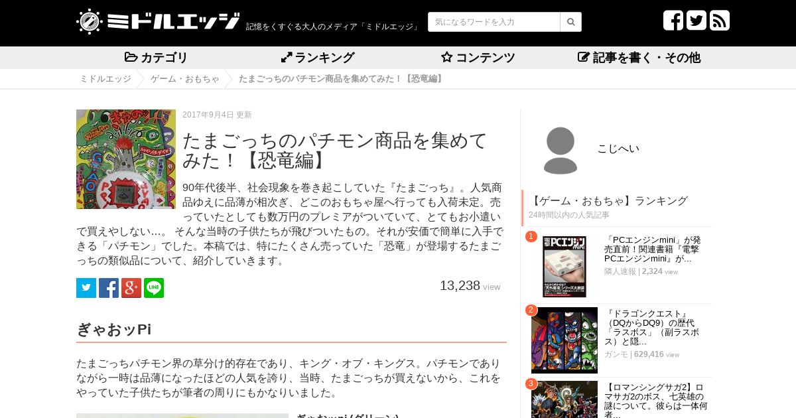Open the Twitter icon in header
The image size is (796, 418).
coord(696,21)
